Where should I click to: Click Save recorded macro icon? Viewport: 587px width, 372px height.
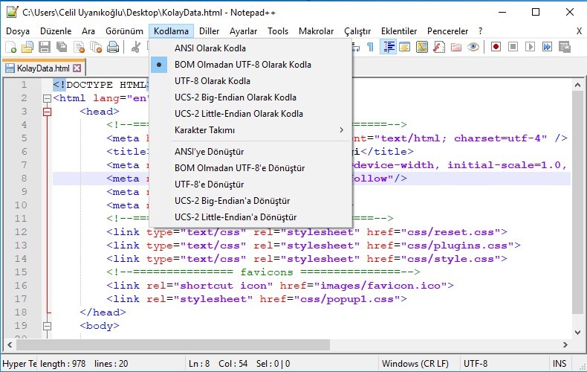click(x=565, y=47)
